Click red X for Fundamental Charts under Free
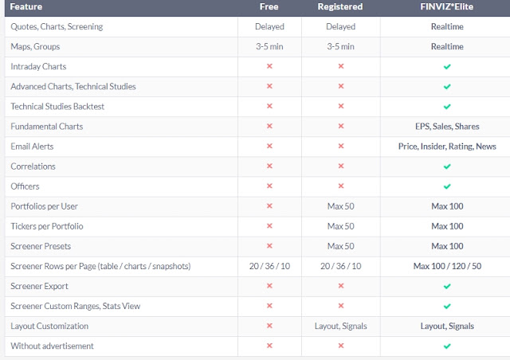This screenshot has height=360, width=510. coord(269,126)
